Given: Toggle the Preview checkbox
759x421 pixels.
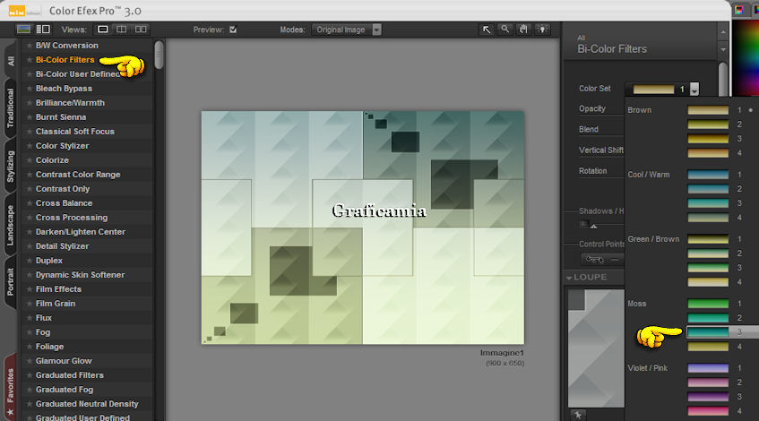Looking at the screenshot, I should point(233,30).
